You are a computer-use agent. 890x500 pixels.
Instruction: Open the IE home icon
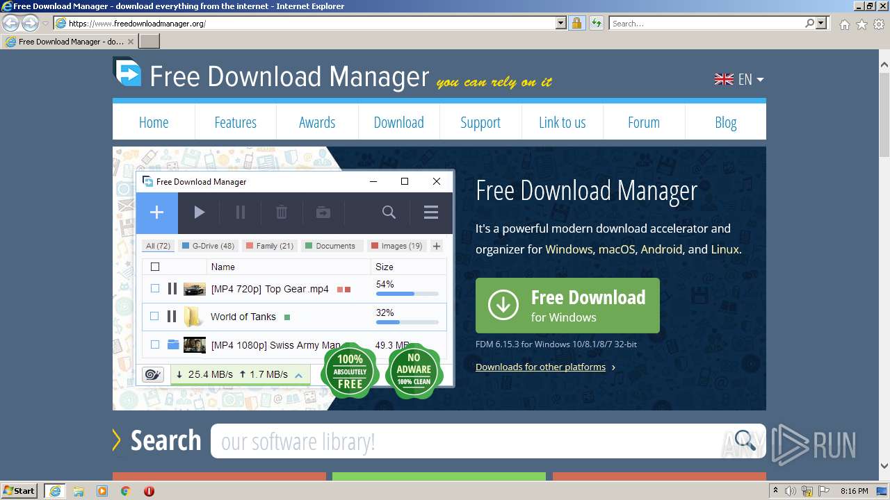point(844,24)
